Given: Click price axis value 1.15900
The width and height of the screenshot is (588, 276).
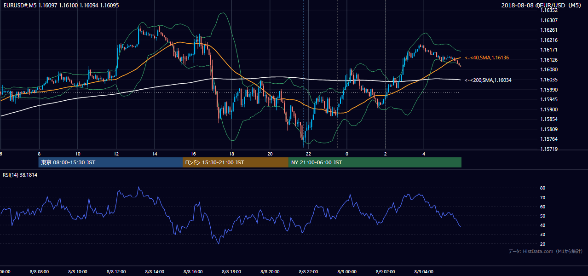Looking at the screenshot, I should (x=549, y=109).
